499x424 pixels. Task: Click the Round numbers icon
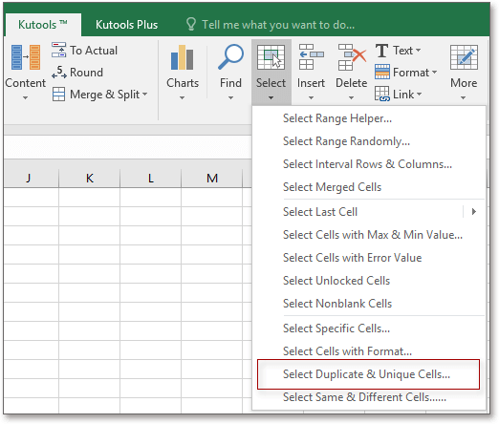(x=59, y=73)
